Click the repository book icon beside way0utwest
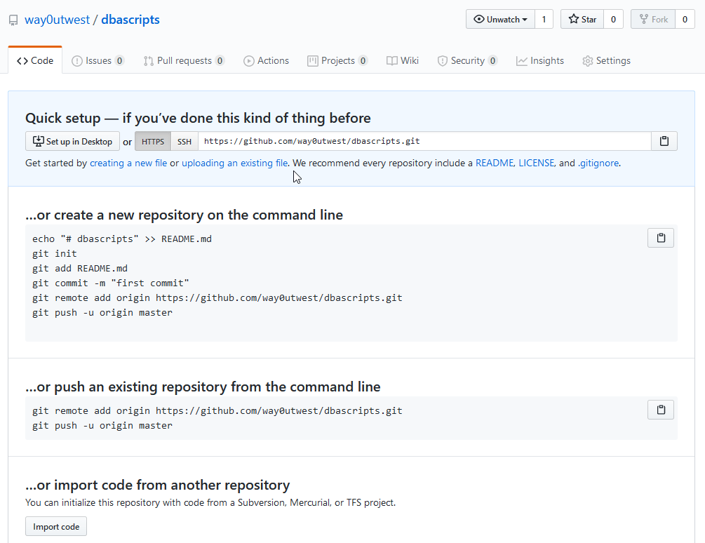Screen dimensions: 705x543 [13, 20]
